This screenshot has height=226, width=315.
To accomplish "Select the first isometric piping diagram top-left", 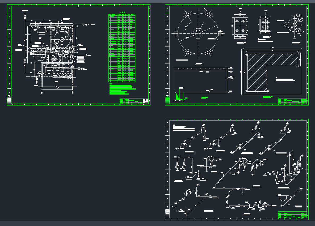I will tap(190, 139).
